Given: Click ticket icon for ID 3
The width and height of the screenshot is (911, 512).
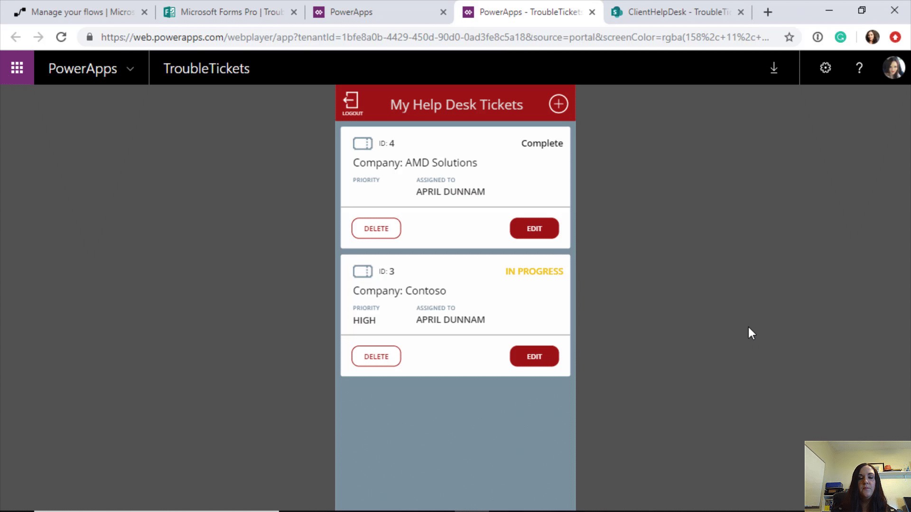Looking at the screenshot, I should (x=363, y=271).
